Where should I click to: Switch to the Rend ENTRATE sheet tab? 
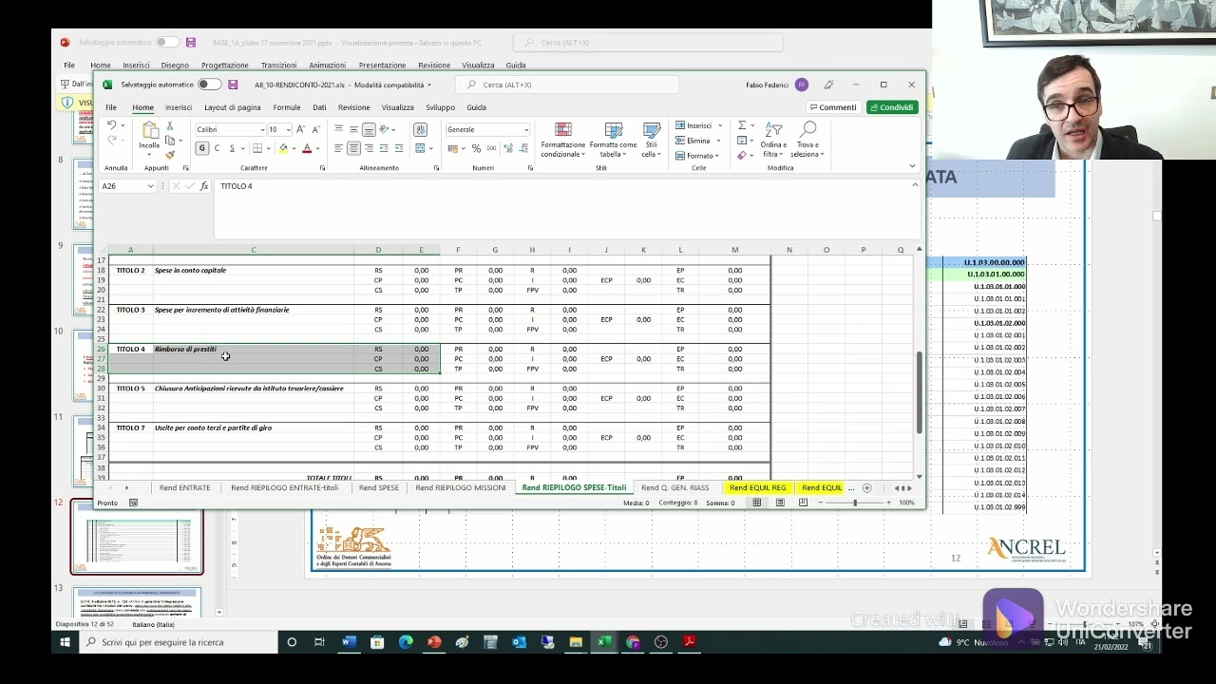coord(184,488)
